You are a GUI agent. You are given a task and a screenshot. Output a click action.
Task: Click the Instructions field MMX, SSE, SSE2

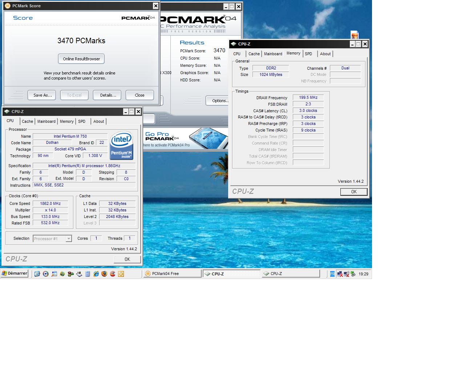click(84, 185)
